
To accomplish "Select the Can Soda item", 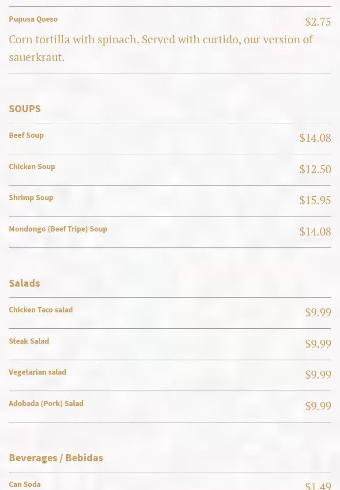I will coord(25,484).
